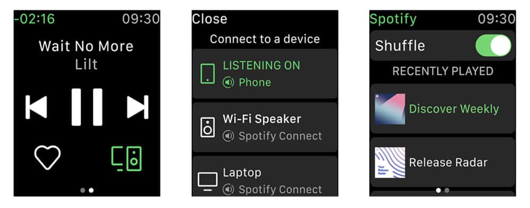This screenshot has width=530, height=208.
Task: Tap the page dots below the heart icon
Action: point(87,190)
